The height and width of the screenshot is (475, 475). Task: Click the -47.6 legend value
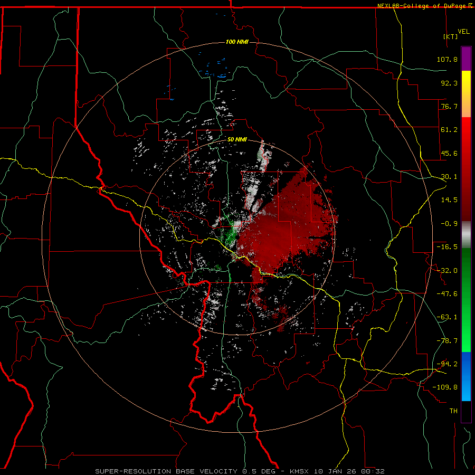[447, 294]
